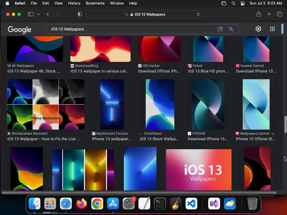Viewport: 287px width, 215px height.
Task: Select the blue neon light wallpaper thumbnail
Action: point(112,104)
